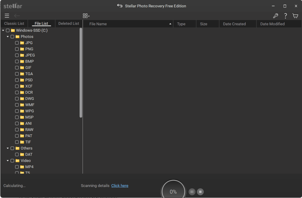
Task: Click the PSD folder icon
Action: click(x=22, y=80)
